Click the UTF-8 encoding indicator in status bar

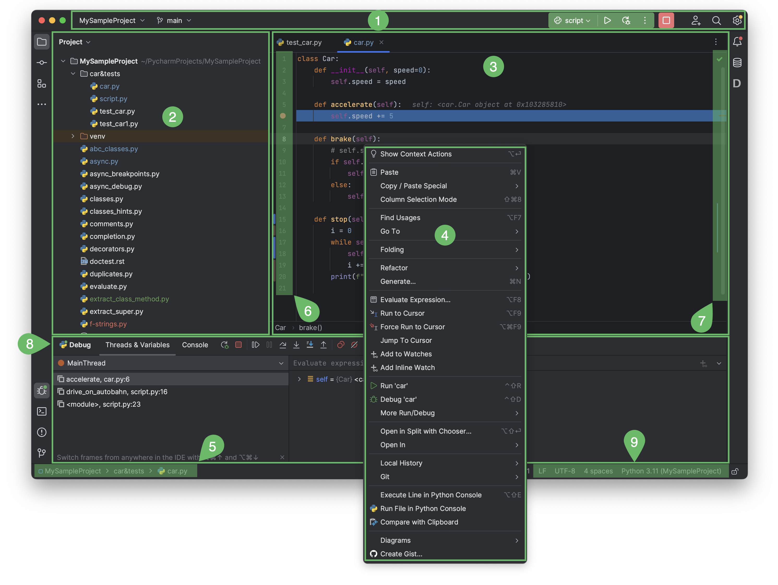(563, 470)
